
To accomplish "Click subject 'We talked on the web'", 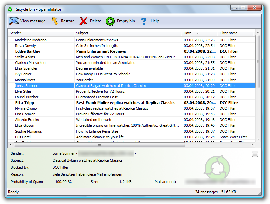I will point(94,120).
